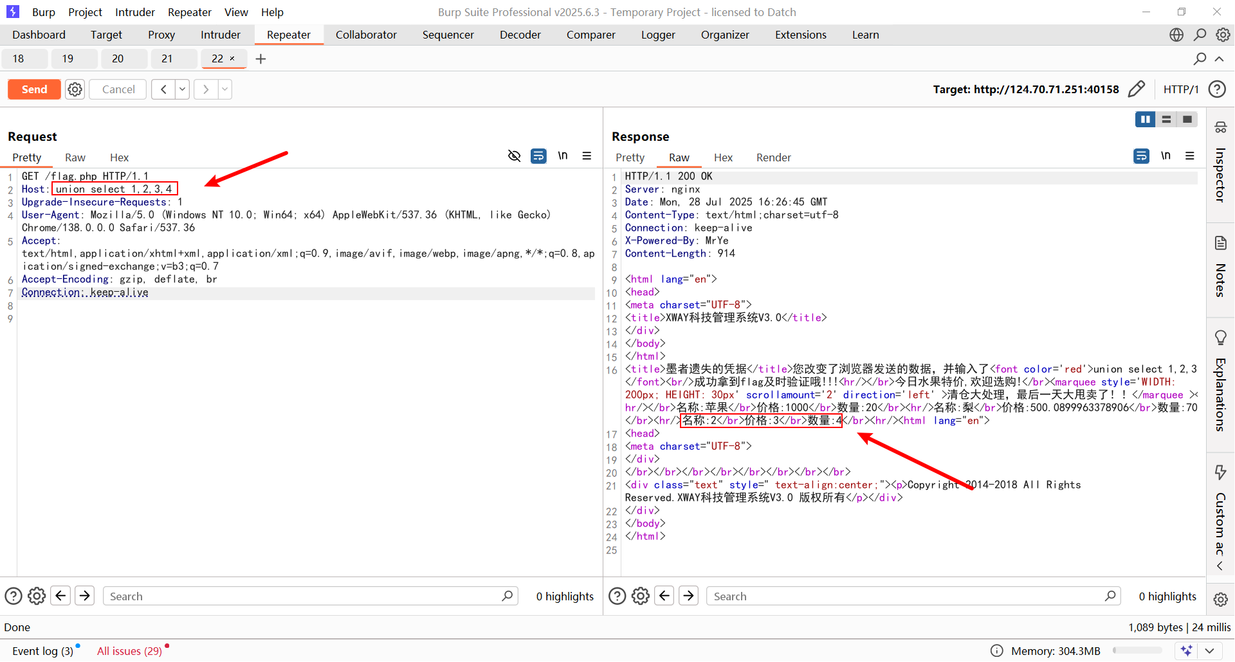Screen dimensions: 1235x662
Task: Click the Send button
Action: point(34,89)
